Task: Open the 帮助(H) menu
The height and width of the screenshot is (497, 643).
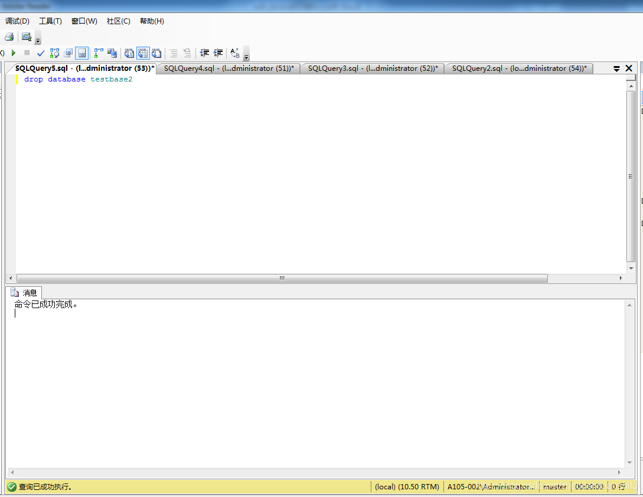Action: (x=152, y=21)
